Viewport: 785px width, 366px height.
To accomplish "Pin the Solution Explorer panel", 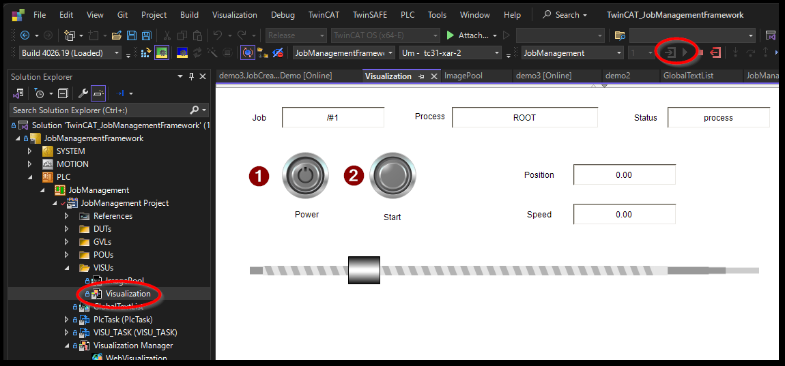I will pyautogui.click(x=191, y=76).
